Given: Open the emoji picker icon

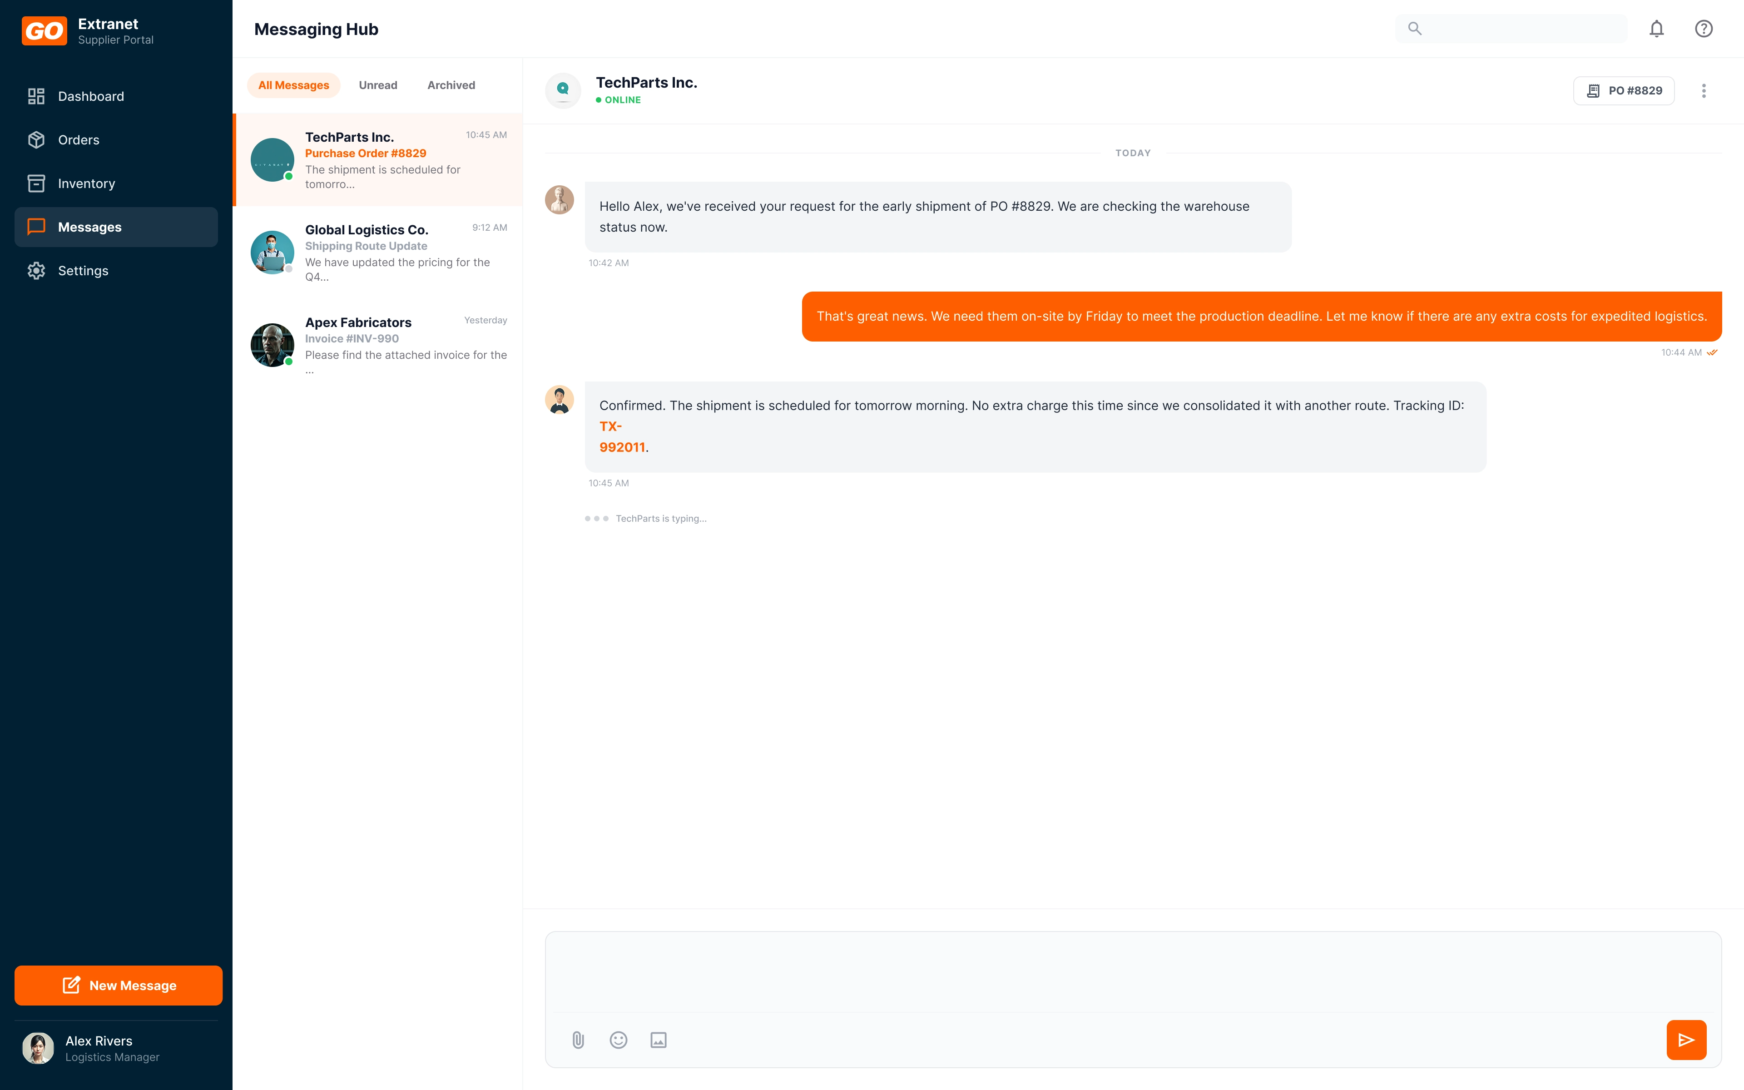Looking at the screenshot, I should (x=618, y=1040).
